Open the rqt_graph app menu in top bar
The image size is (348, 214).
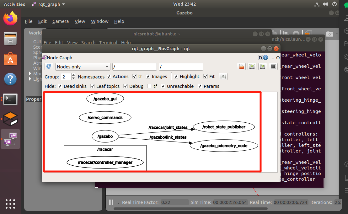pyautogui.click(x=49, y=4)
